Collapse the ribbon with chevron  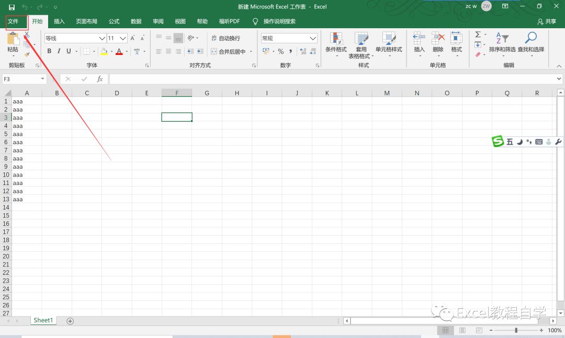click(559, 66)
